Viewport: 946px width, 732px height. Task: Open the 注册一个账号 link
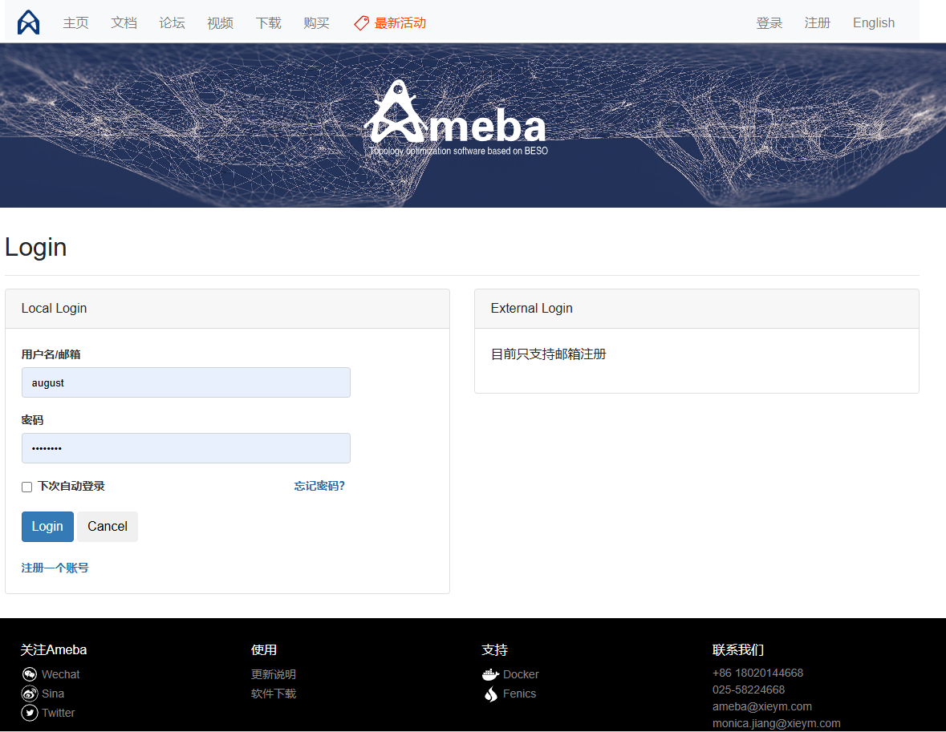[55, 568]
